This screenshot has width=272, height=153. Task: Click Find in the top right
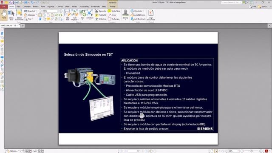pyautogui.click(x=253, y=7)
